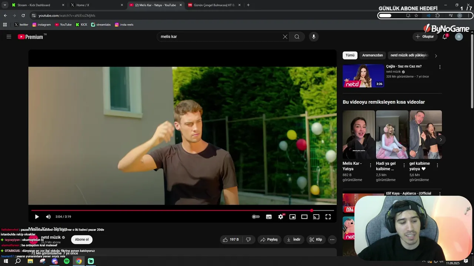Screen dimensions: 474x266
Task: Open player settings gear
Action: pyautogui.click(x=281, y=217)
